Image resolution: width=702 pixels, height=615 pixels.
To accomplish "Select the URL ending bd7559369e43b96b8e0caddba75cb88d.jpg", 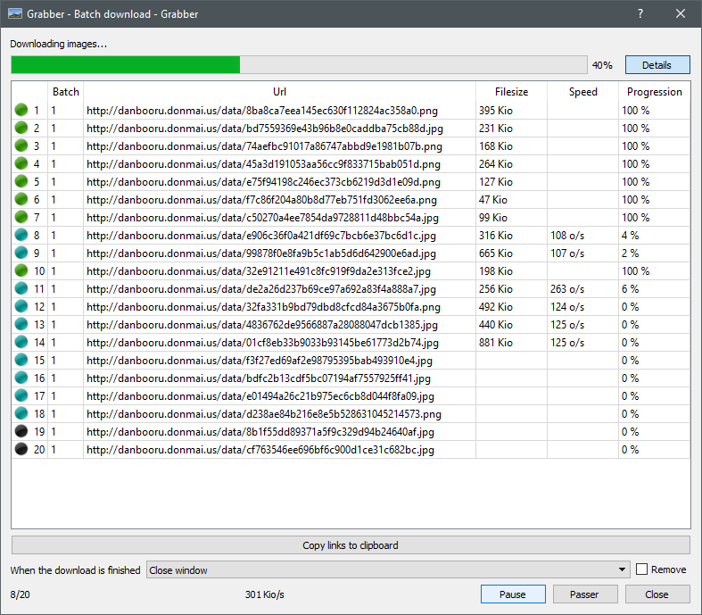I will coord(265,129).
